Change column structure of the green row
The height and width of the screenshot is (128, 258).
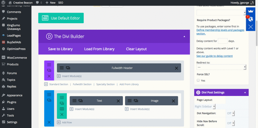click(x=62, y=109)
